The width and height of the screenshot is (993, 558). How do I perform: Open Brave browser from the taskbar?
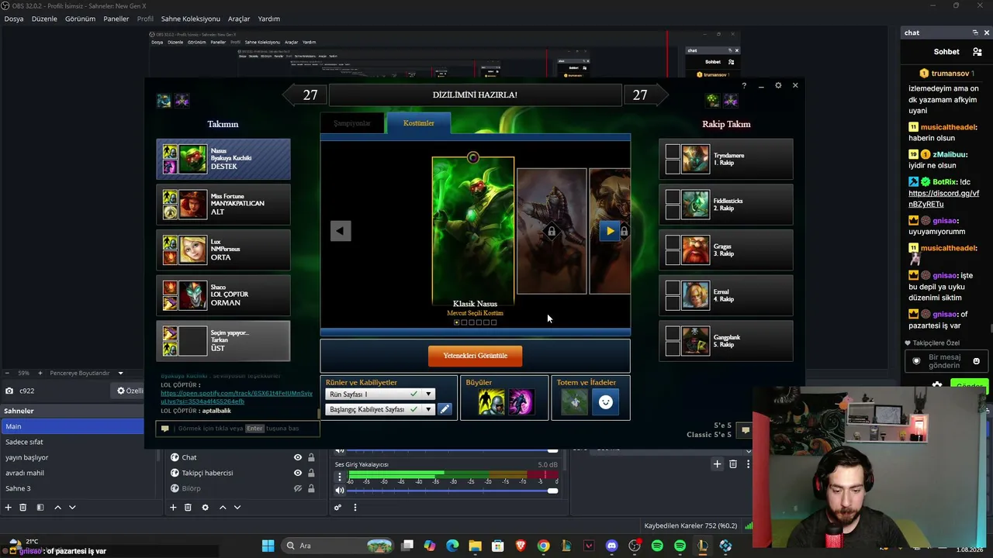coord(521,546)
